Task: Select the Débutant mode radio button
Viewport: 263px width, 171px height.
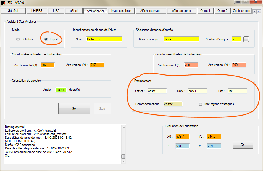Action: point(18,39)
